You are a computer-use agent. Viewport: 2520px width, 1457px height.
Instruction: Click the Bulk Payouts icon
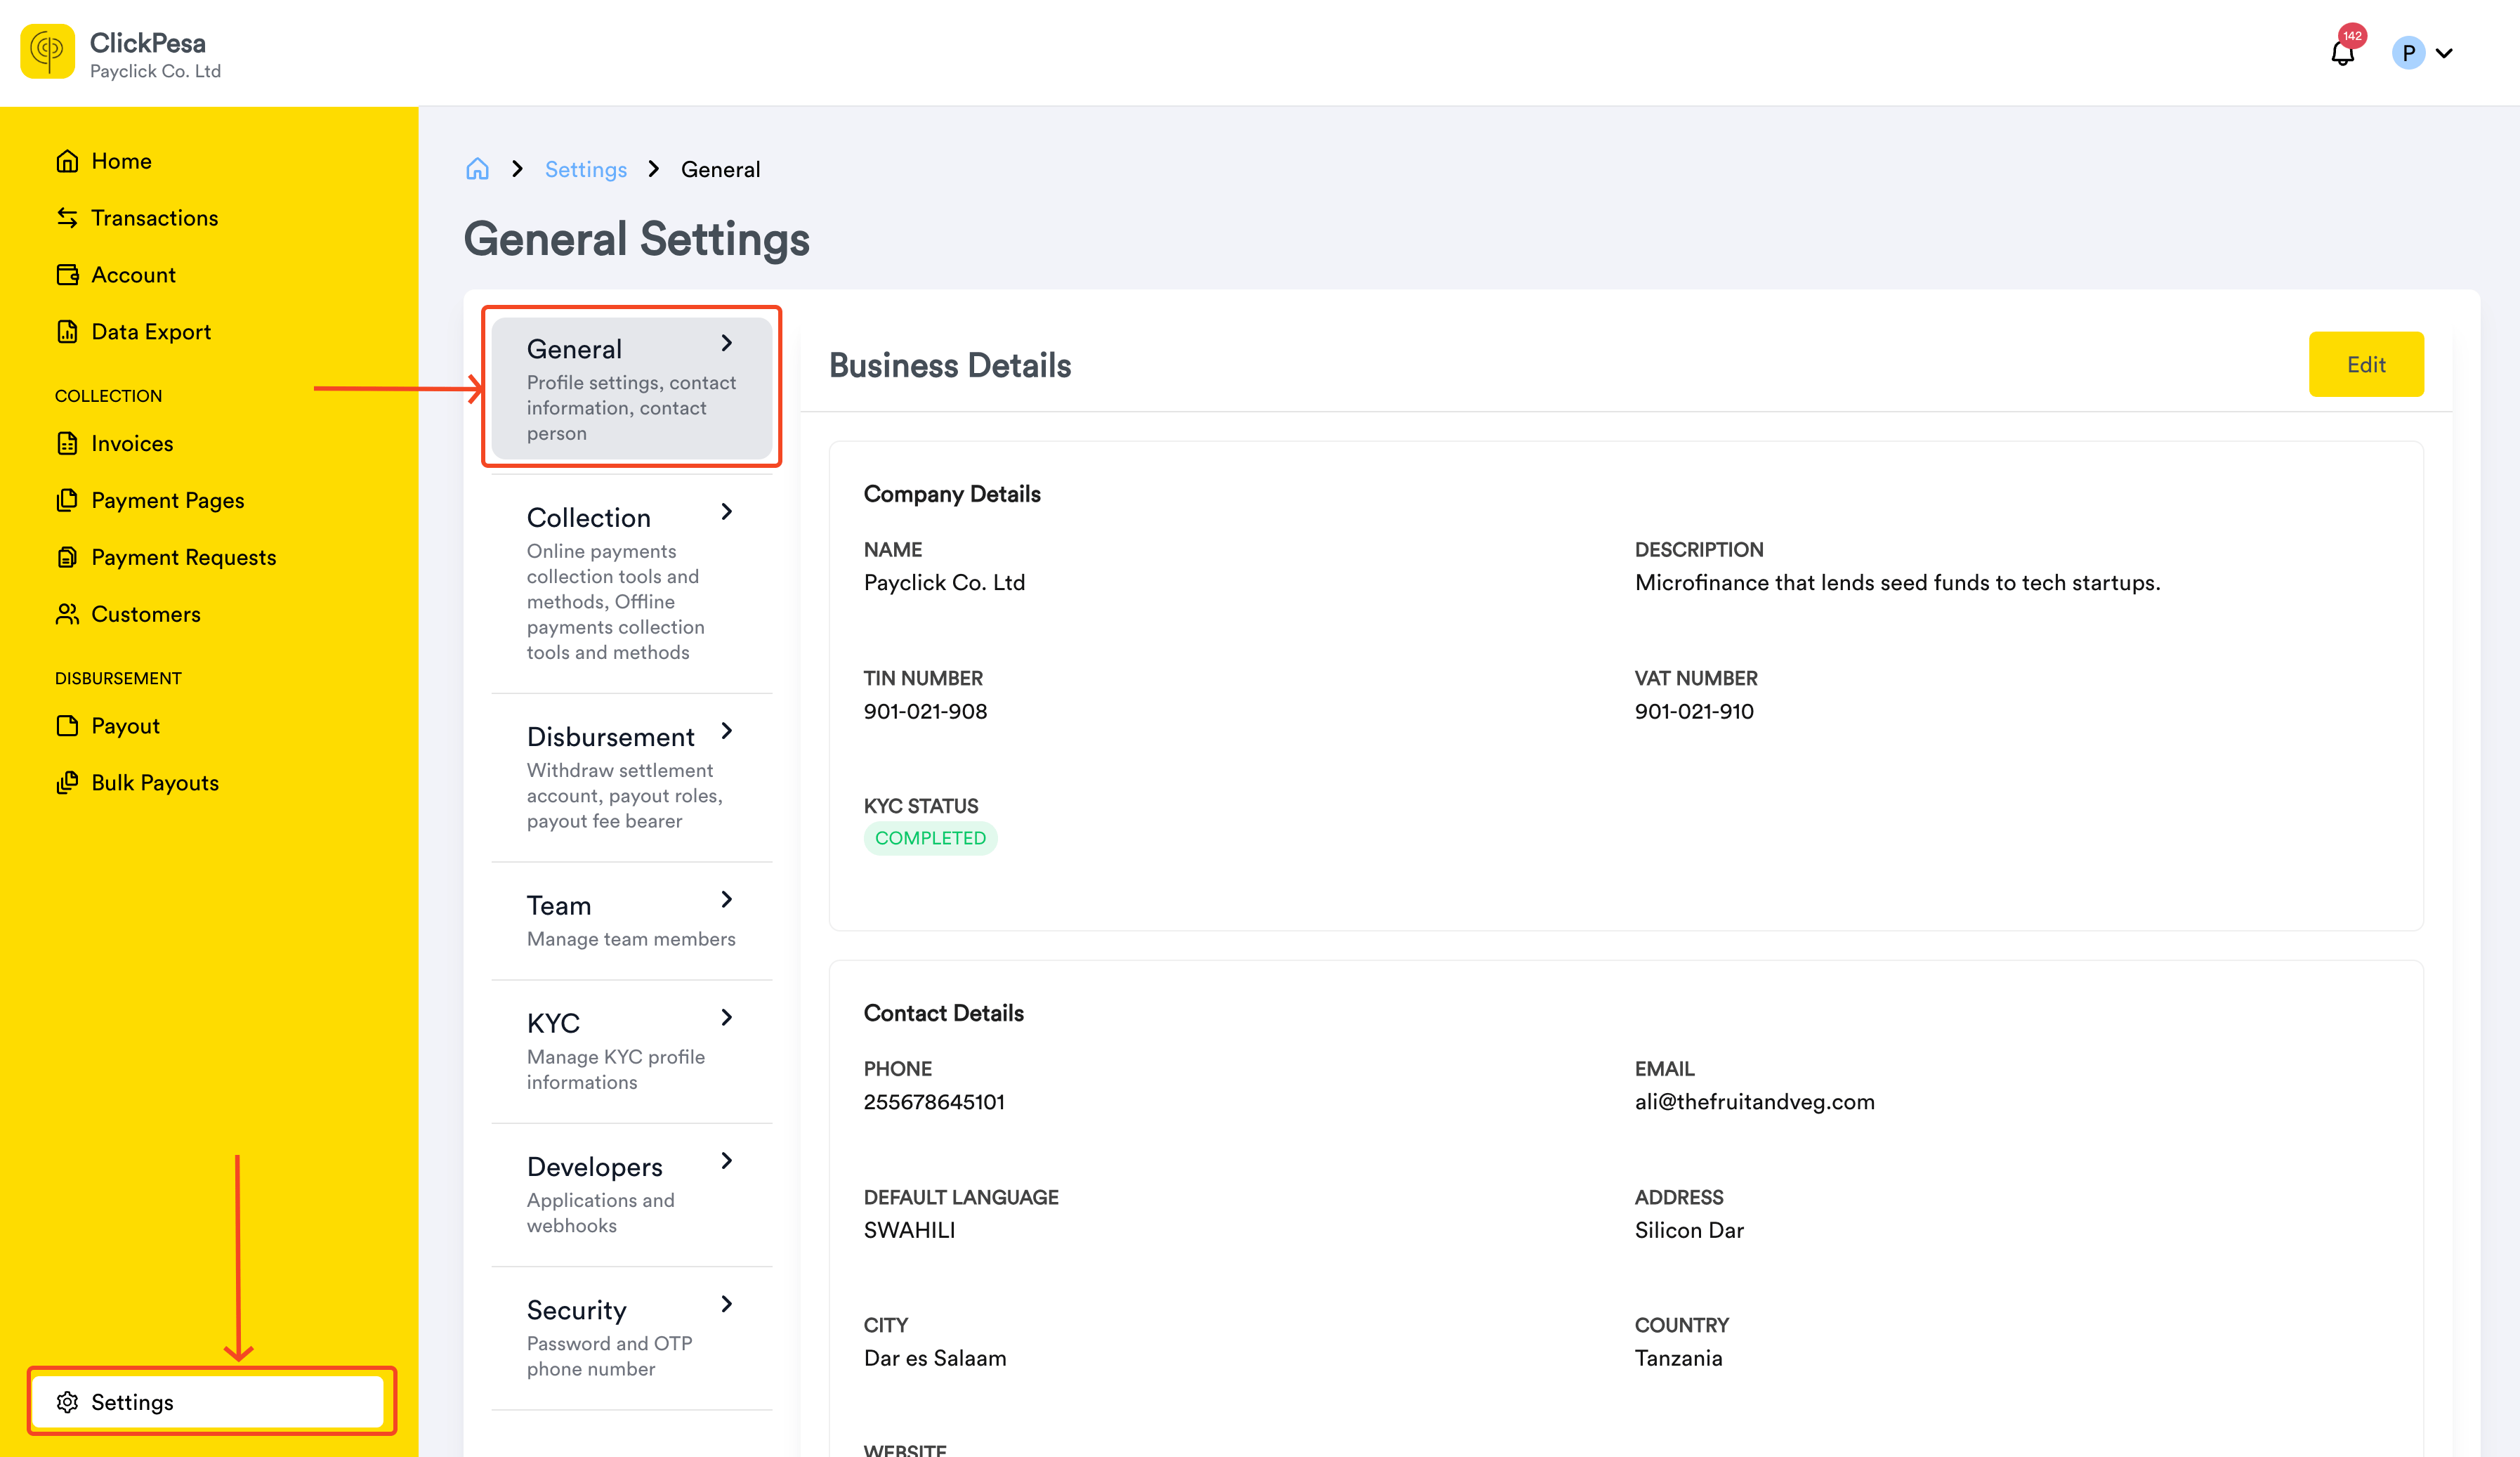coord(67,783)
